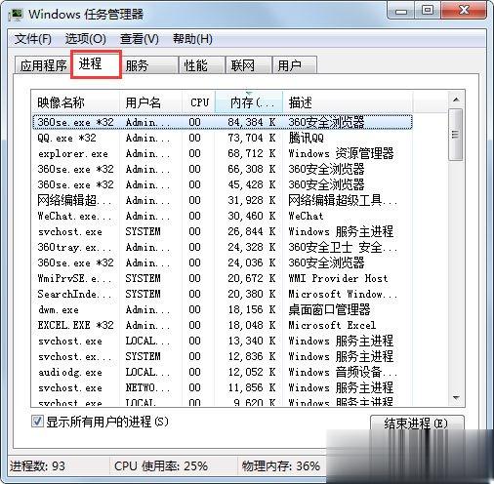Select the 360tray.exe process
Screen dimensions: 494x484
coord(223,247)
